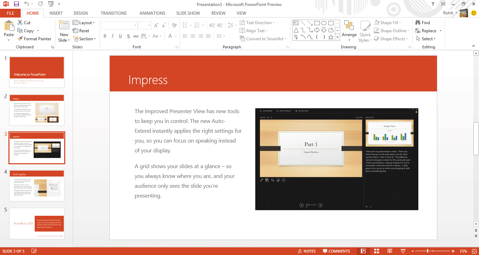Select Align Right paragraph alignment
The height and width of the screenshot is (255, 479).
click(x=200, y=36)
